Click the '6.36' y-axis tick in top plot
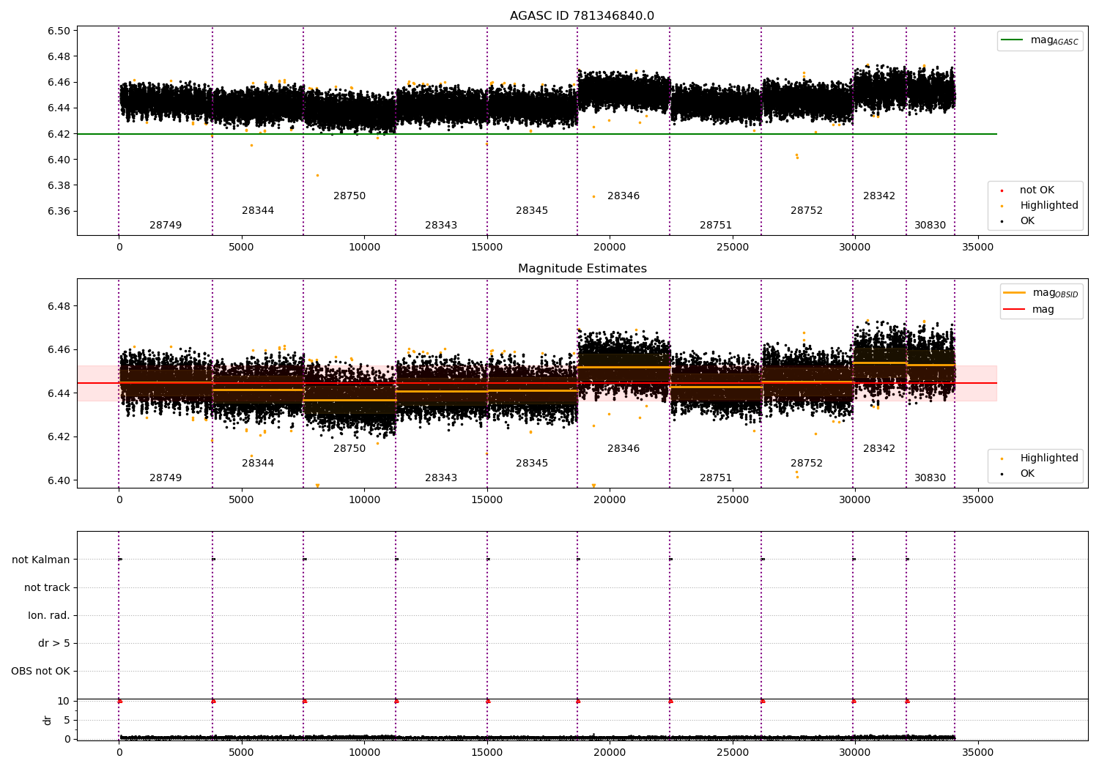 (60, 211)
